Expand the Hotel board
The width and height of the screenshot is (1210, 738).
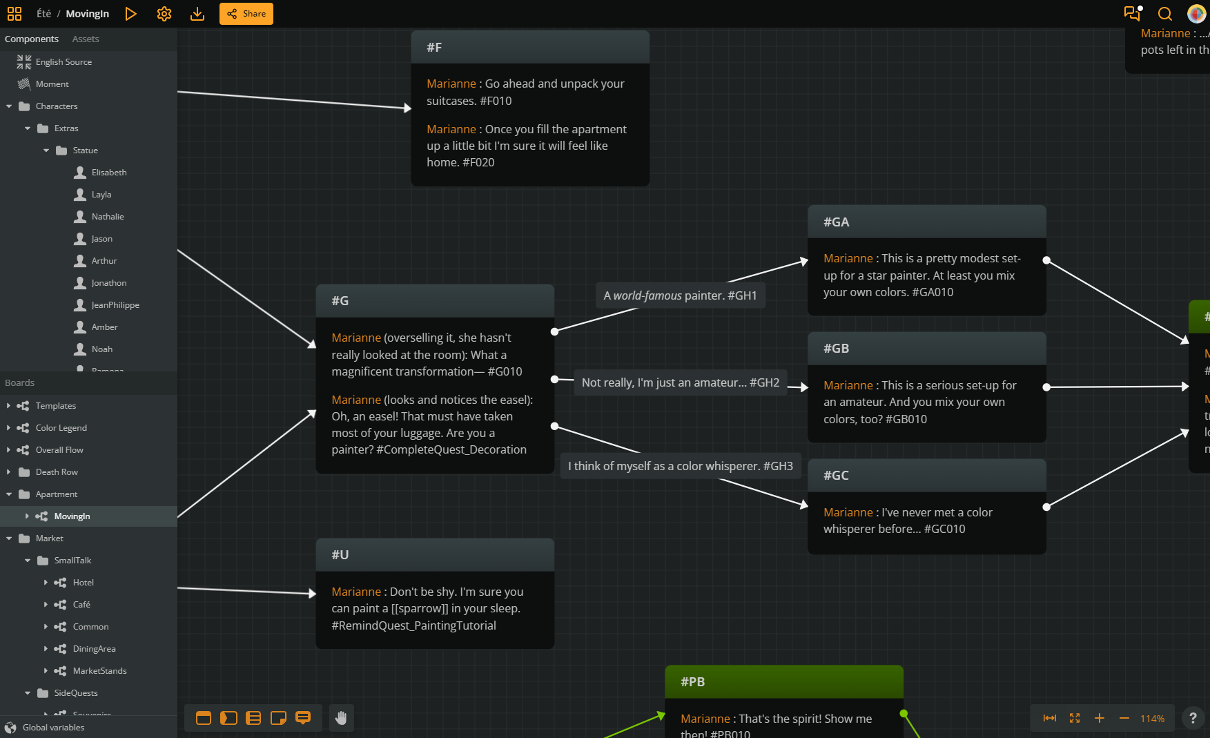[x=46, y=583]
